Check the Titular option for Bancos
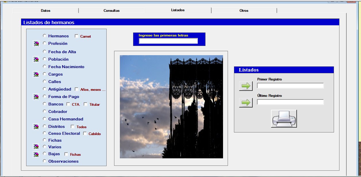This screenshot has height=177, width=361. click(85, 104)
